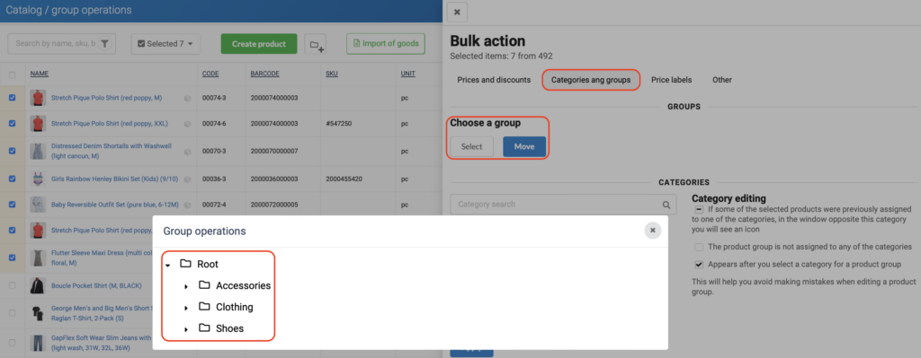Focus the Category search field

click(562, 205)
